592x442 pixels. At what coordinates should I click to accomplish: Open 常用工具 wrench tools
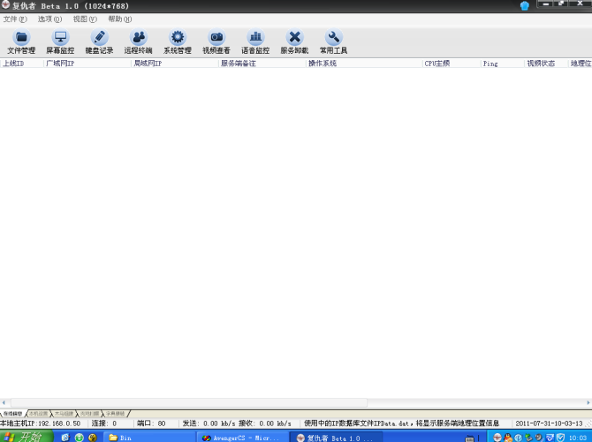click(334, 41)
